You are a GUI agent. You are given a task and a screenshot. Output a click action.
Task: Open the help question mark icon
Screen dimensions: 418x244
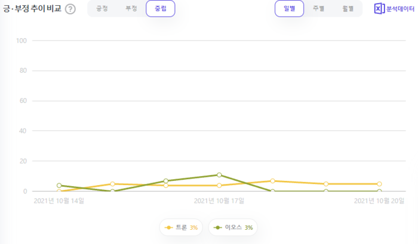(x=70, y=9)
